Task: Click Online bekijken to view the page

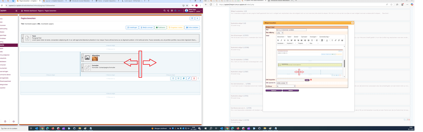Action: coord(192,27)
